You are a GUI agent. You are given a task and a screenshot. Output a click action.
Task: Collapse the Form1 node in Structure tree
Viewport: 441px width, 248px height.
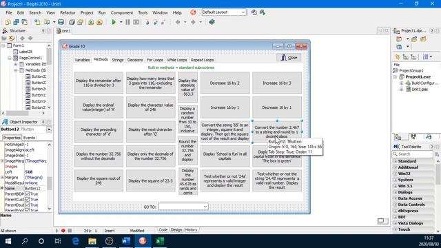click(3, 45)
